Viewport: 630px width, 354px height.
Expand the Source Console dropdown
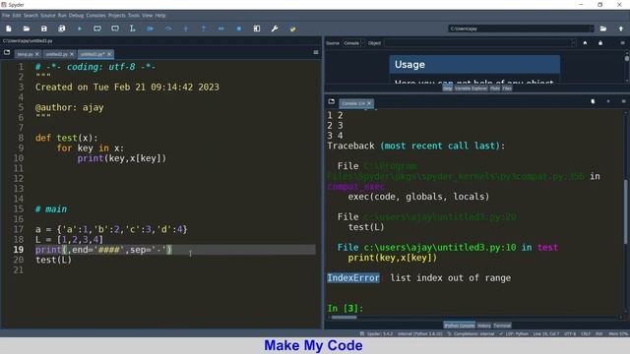click(353, 43)
